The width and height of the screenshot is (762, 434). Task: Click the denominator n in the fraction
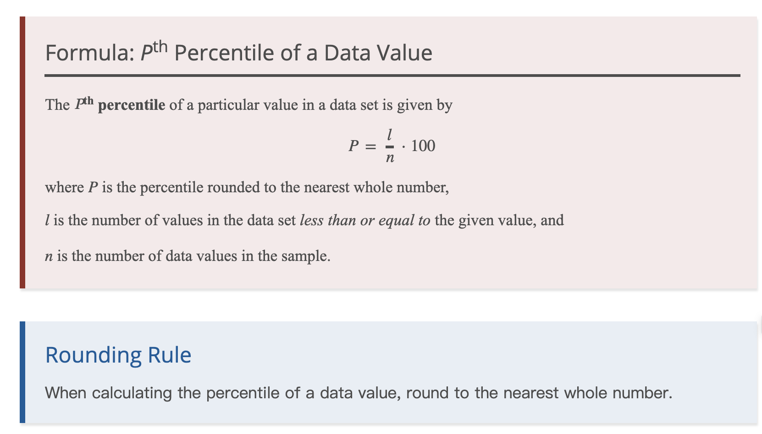pos(390,158)
